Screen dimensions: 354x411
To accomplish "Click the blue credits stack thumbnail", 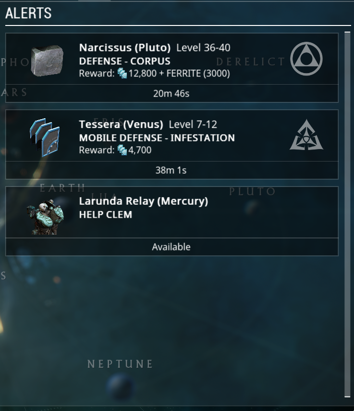I will pos(45,137).
